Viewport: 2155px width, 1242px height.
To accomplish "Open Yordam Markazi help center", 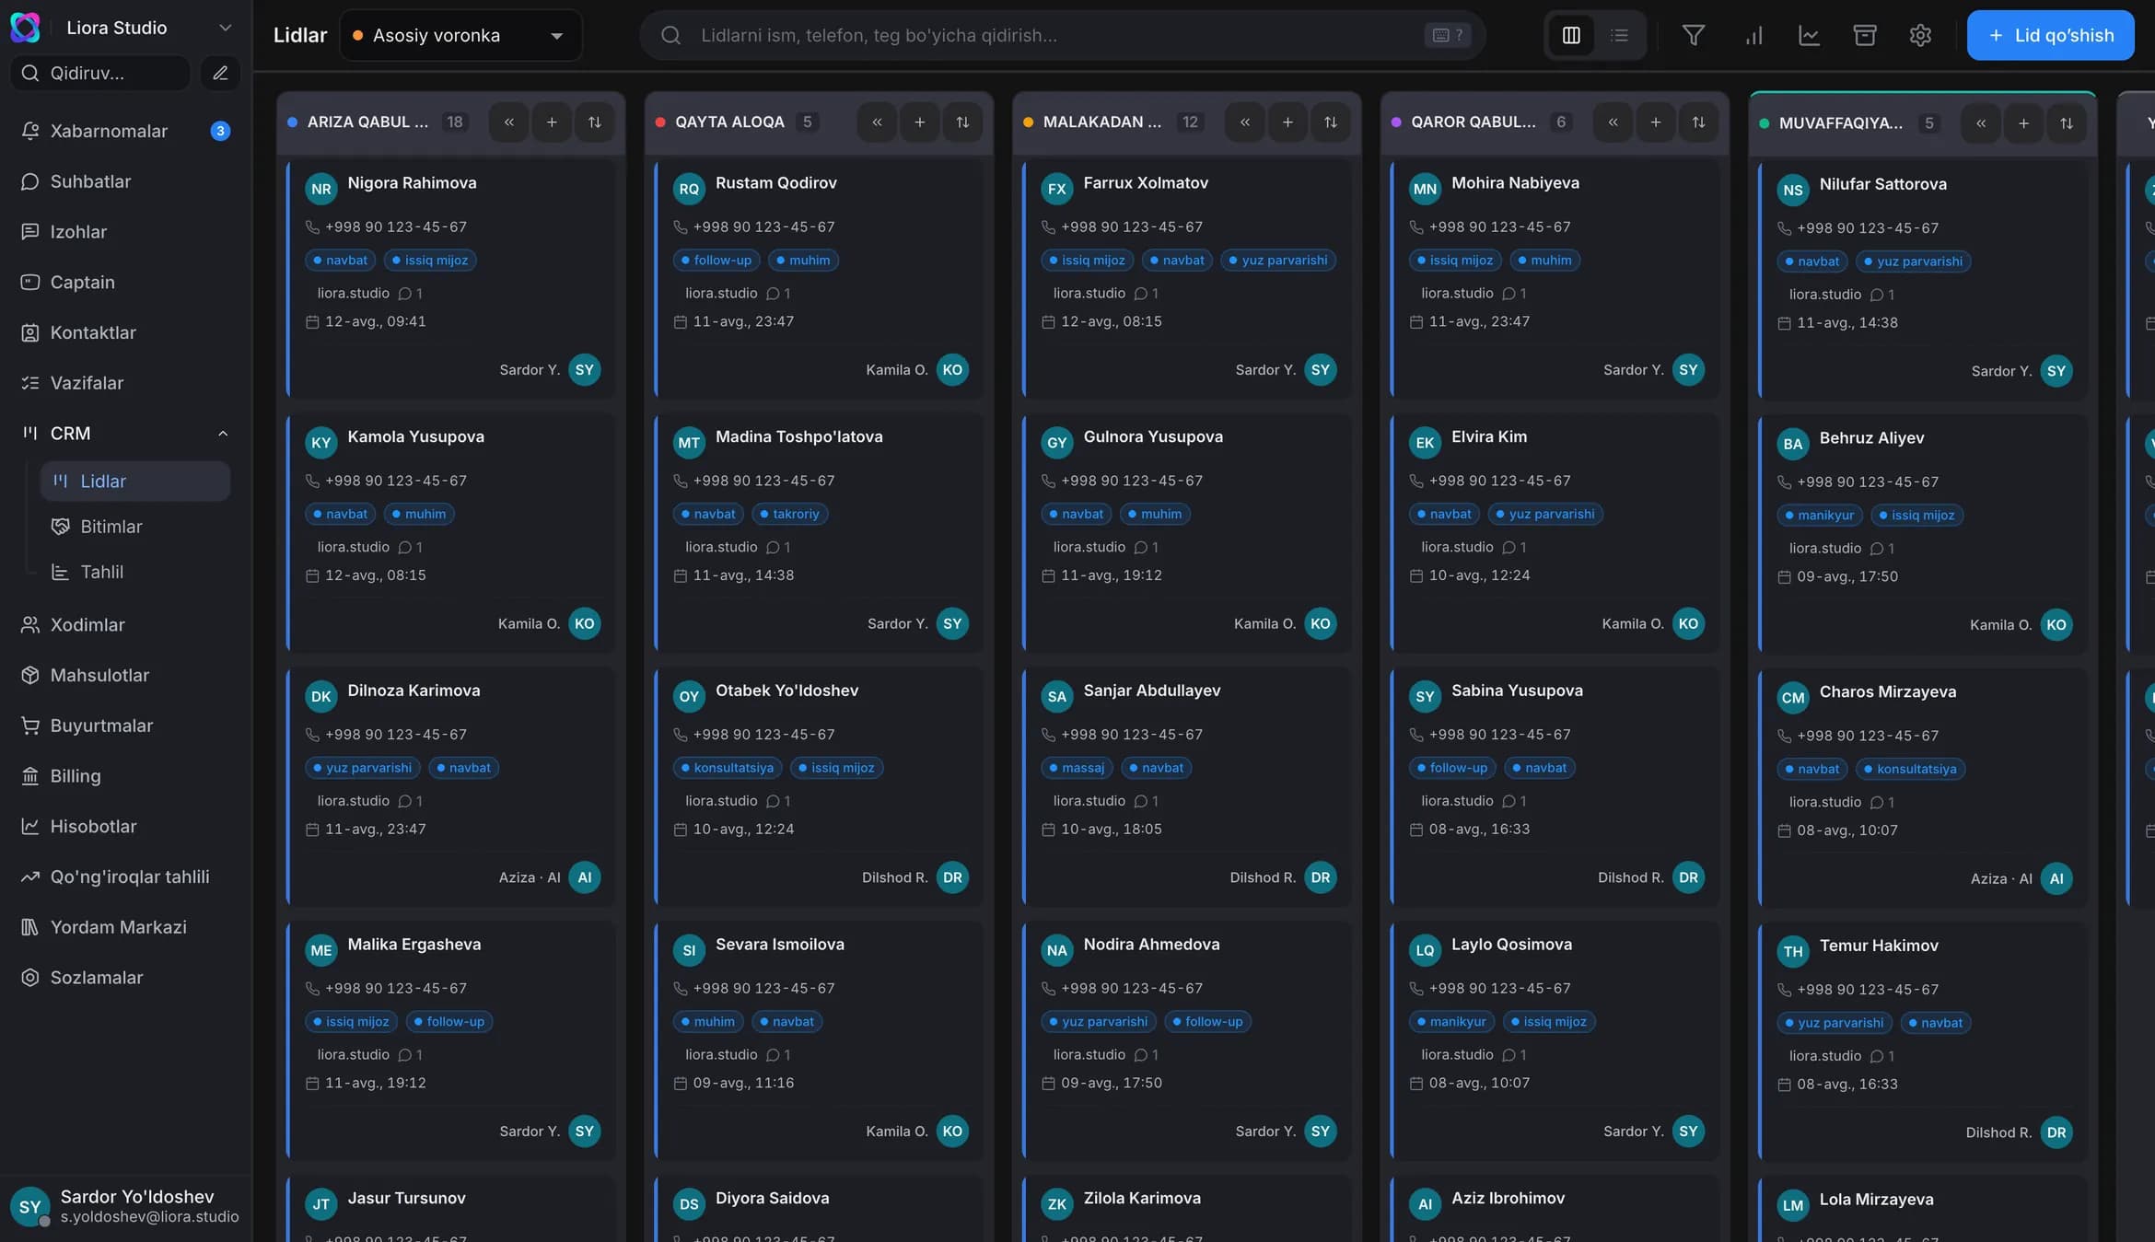I will [x=125, y=927].
